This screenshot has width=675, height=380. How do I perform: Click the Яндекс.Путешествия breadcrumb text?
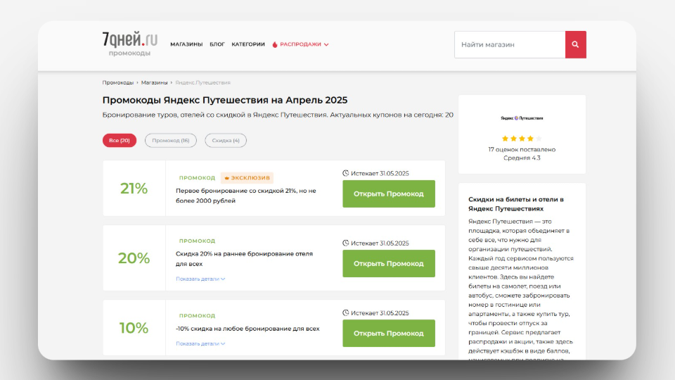[202, 83]
